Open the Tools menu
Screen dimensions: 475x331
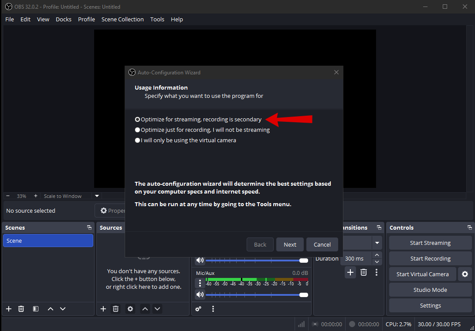pyautogui.click(x=157, y=19)
